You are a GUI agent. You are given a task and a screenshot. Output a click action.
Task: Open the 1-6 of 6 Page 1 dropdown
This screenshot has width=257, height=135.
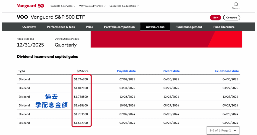point(223,130)
